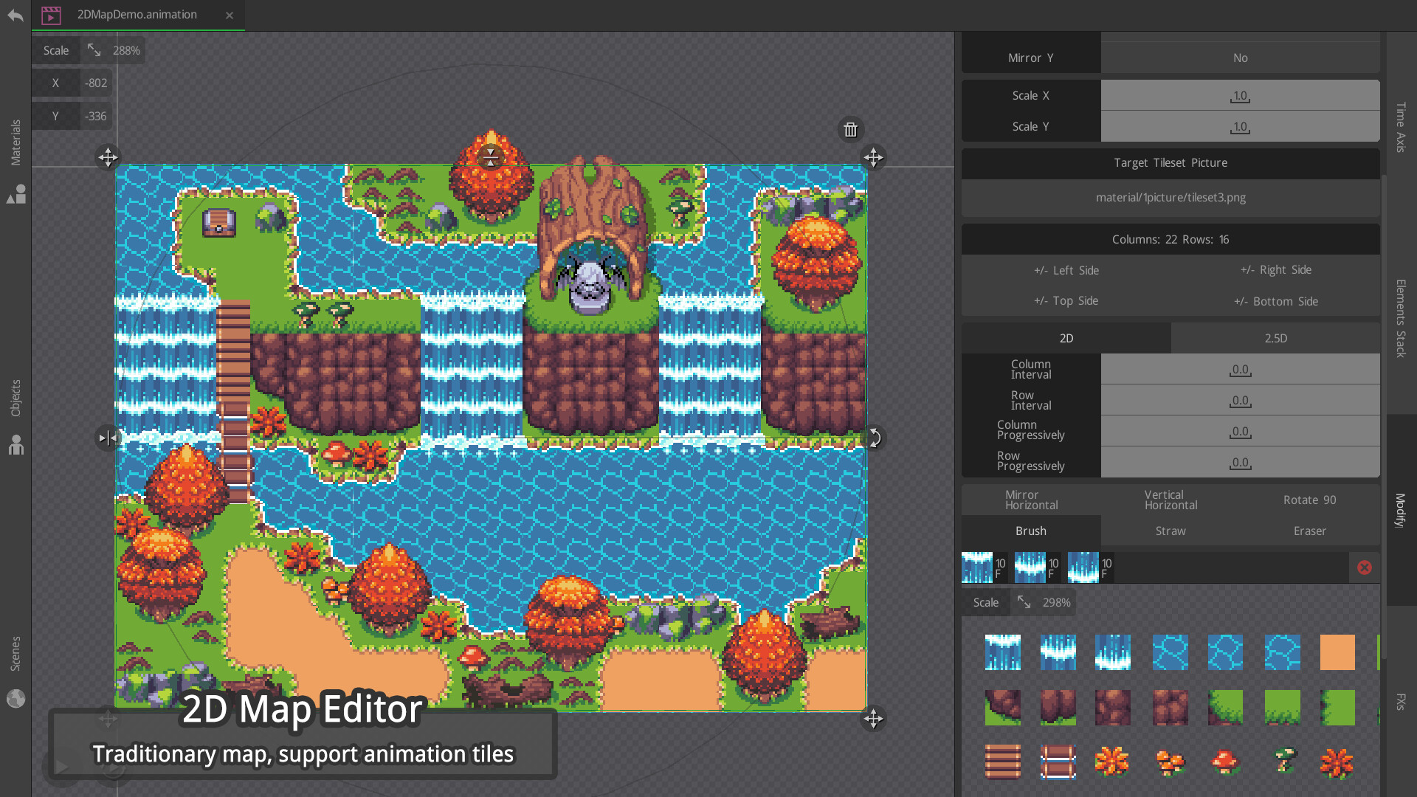Click Rotate 90 to rotate the selection

(1309, 500)
